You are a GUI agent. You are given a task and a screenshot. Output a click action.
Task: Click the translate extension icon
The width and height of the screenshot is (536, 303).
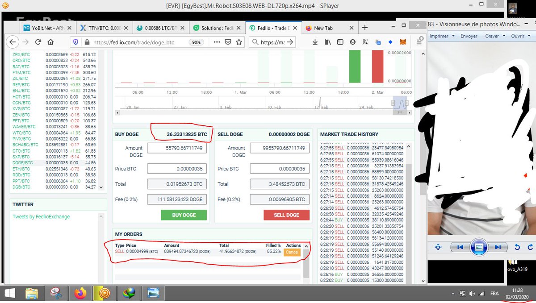[377, 42]
